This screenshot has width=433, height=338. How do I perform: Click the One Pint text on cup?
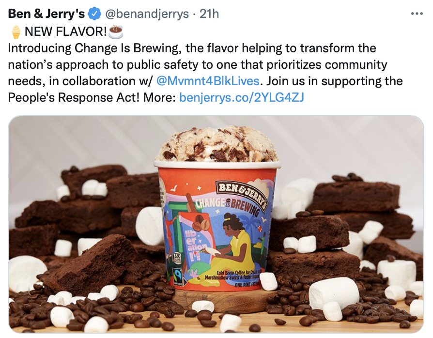pos(247,285)
